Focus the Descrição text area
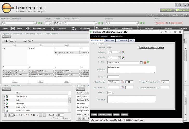The width and height of the screenshot is (189, 129). pos(131,70)
